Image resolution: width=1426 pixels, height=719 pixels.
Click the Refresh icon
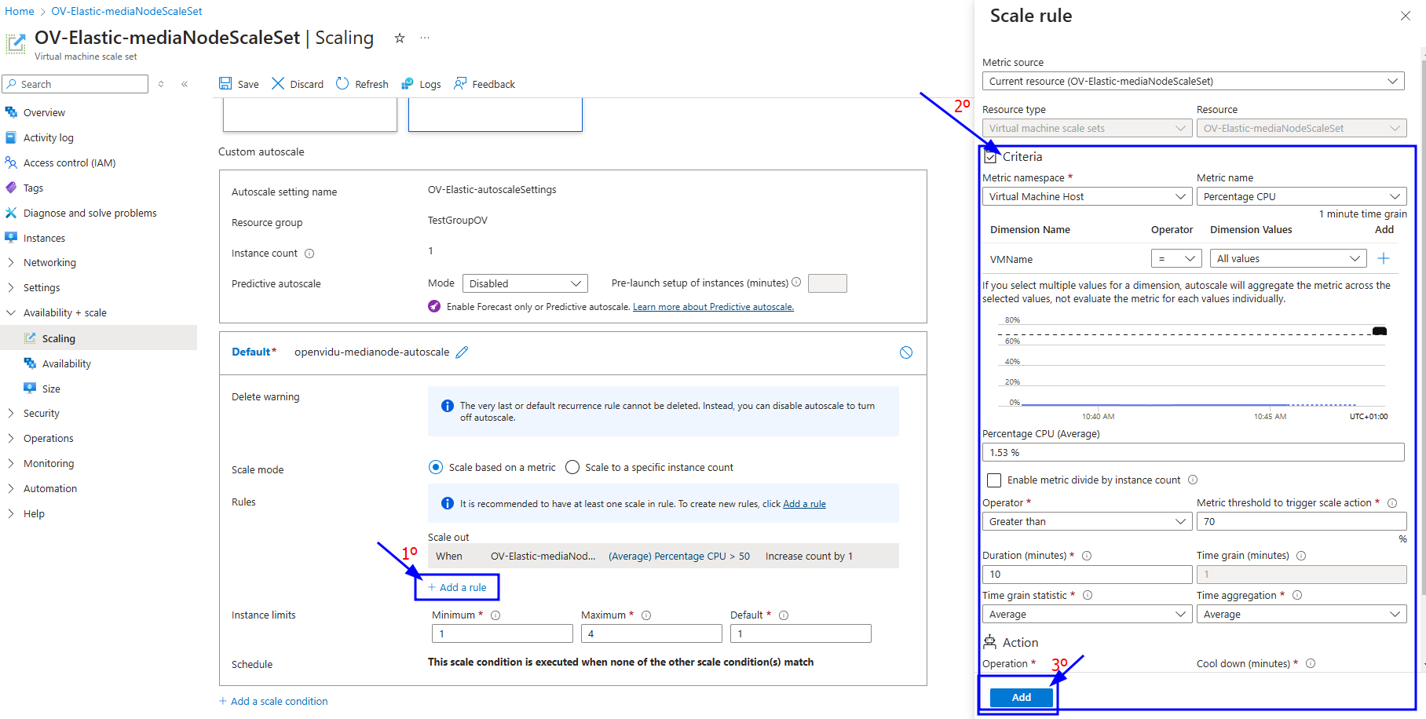tap(342, 84)
